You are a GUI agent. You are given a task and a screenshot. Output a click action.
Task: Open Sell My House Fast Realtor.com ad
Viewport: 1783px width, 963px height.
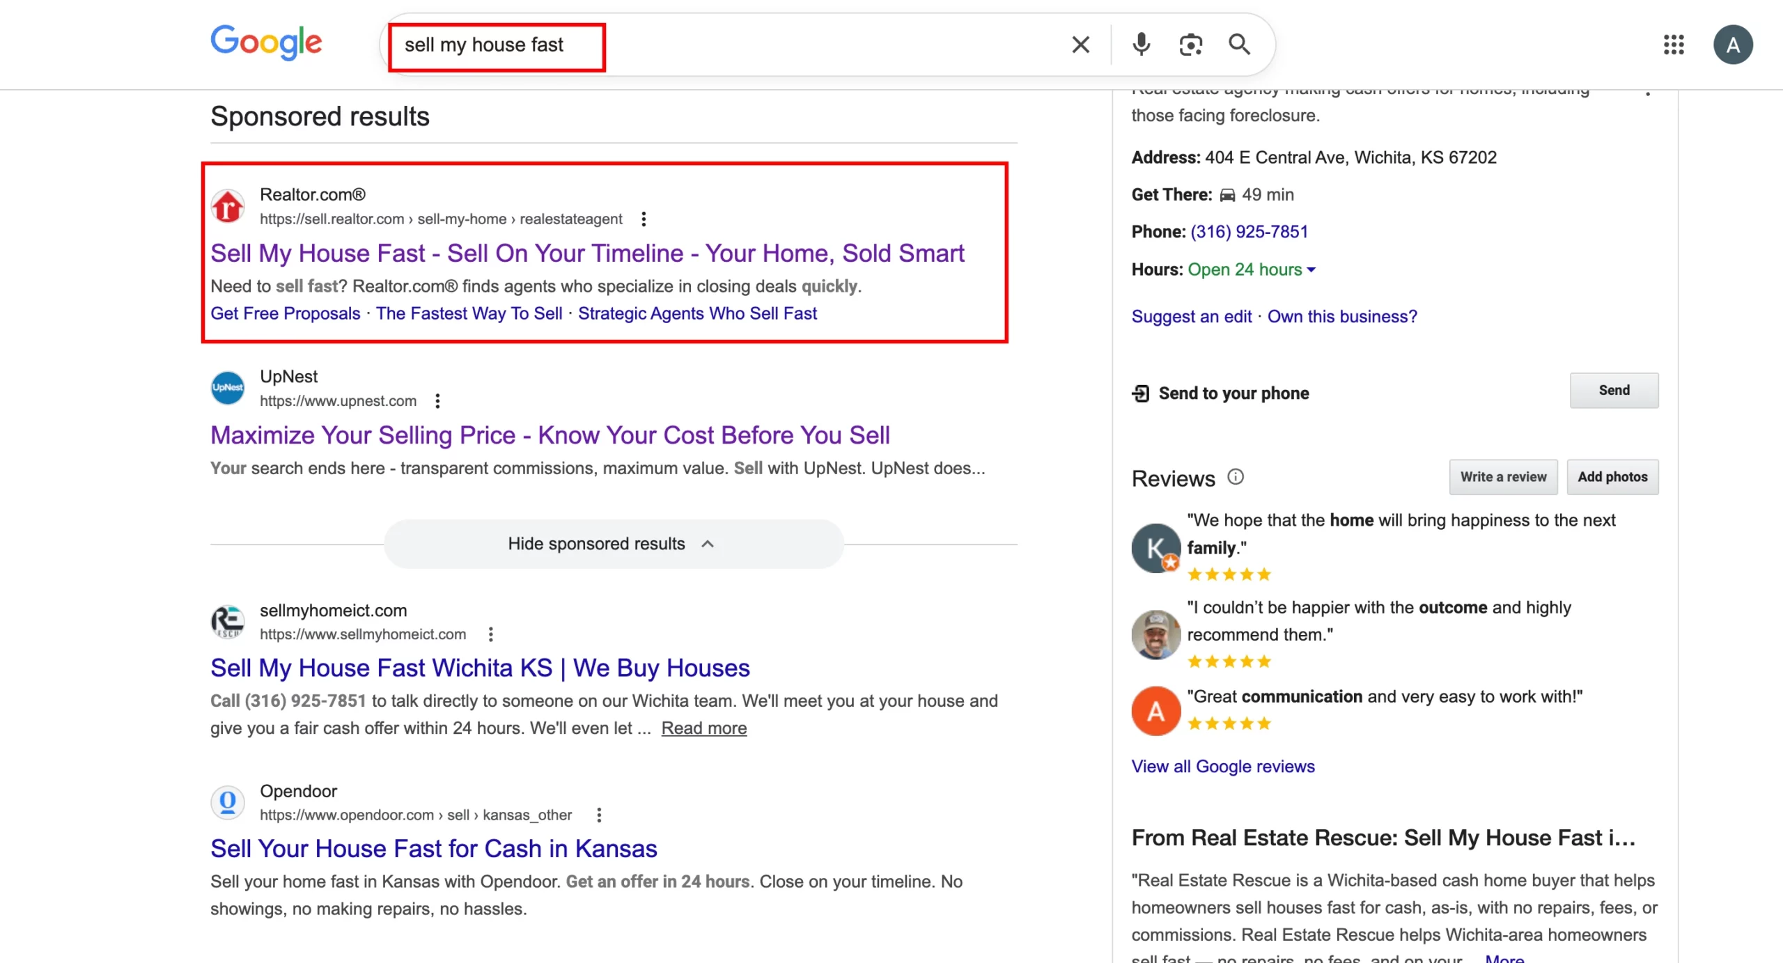(x=587, y=253)
